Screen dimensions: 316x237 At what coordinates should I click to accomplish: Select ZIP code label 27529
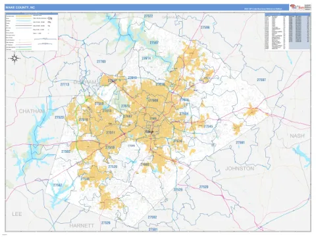click(x=178, y=190)
